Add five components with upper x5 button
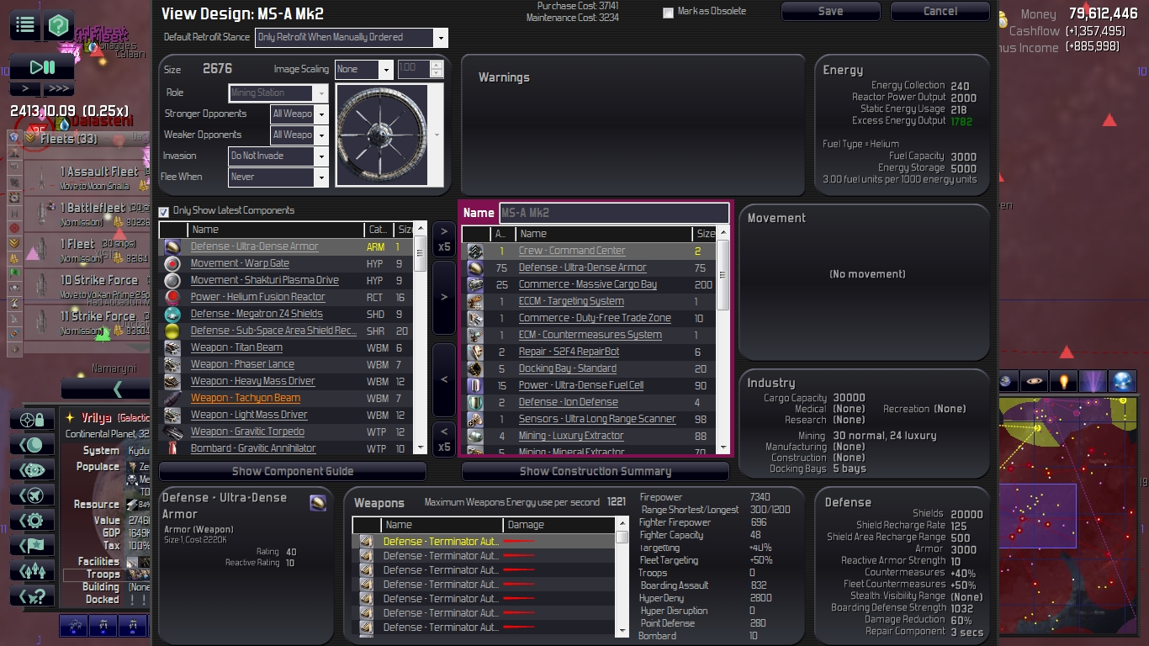The width and height of the screenshot is (1149, 646). [x=444, y=240]
